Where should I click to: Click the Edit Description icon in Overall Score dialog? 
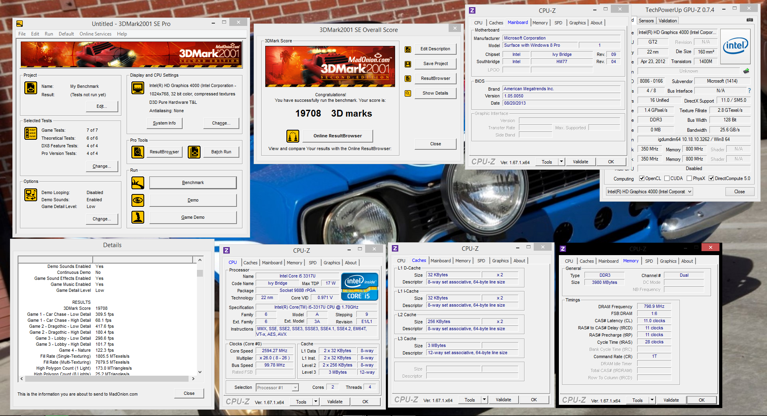pyautogui.click(x=408, y=49)
